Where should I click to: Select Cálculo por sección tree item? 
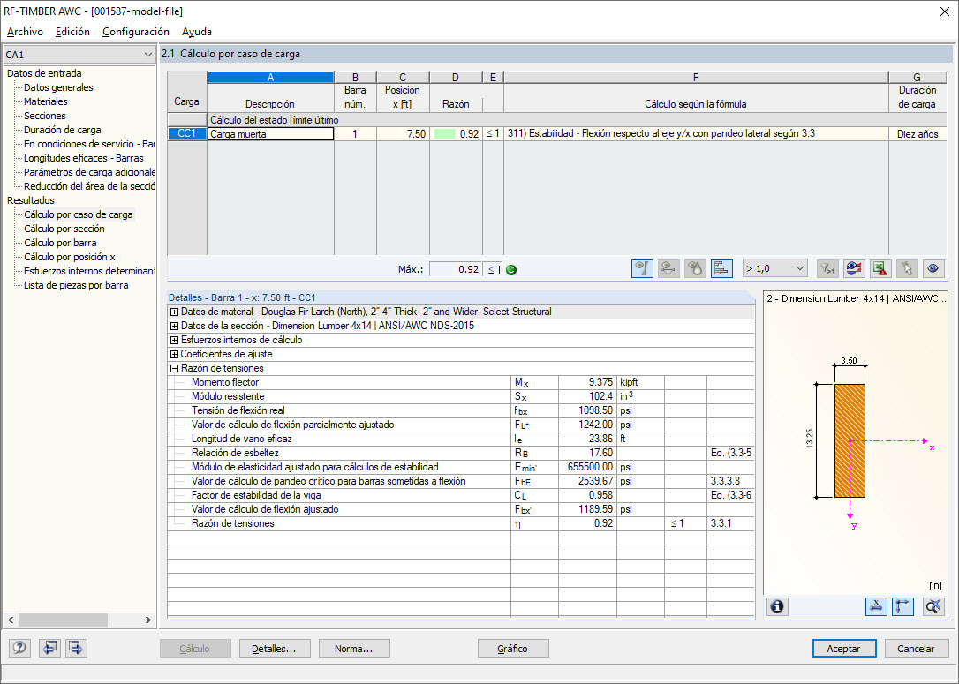tap(64, 229)
